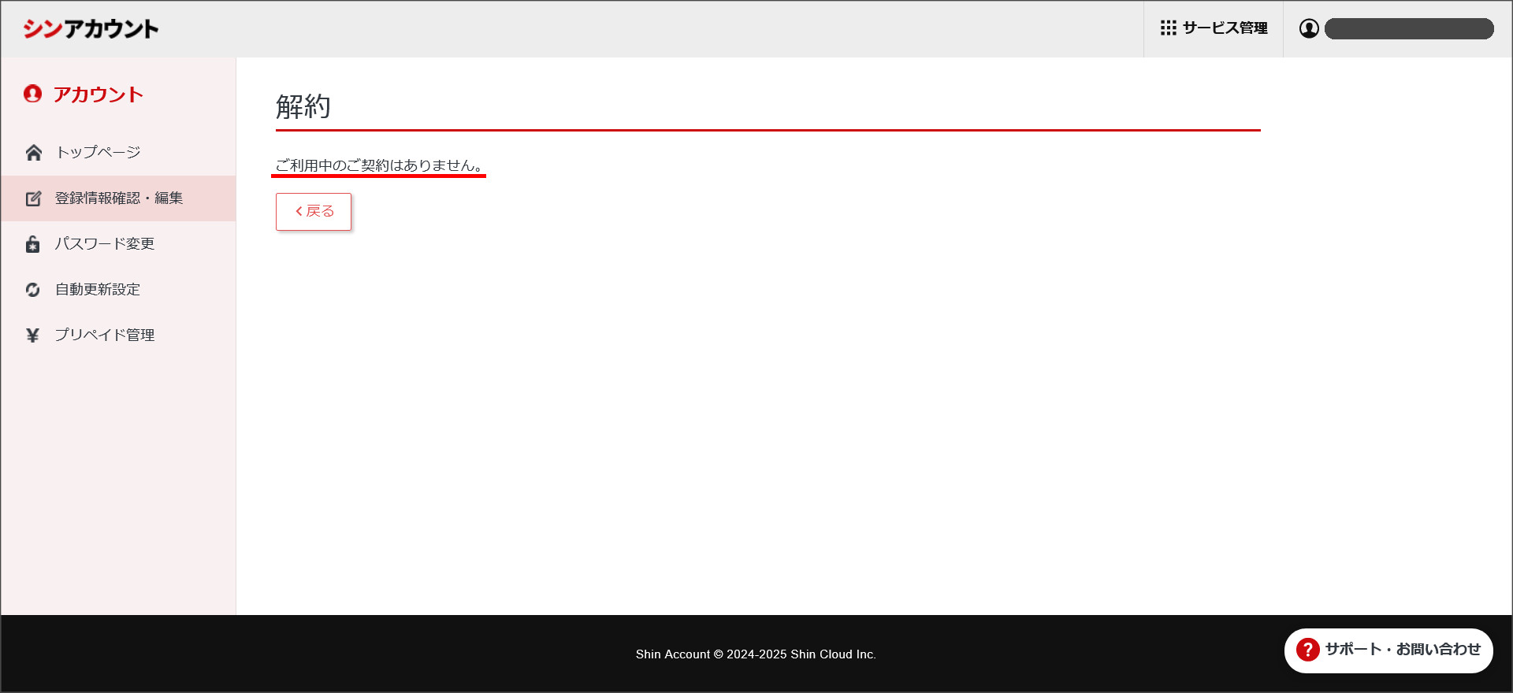Click the シンアカウント logo
This screenshot has width=1513, height=693.
click(x=91, y=29)
